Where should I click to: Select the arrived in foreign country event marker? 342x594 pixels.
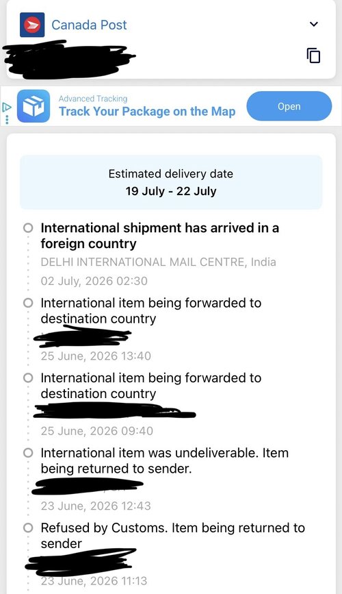28,228
